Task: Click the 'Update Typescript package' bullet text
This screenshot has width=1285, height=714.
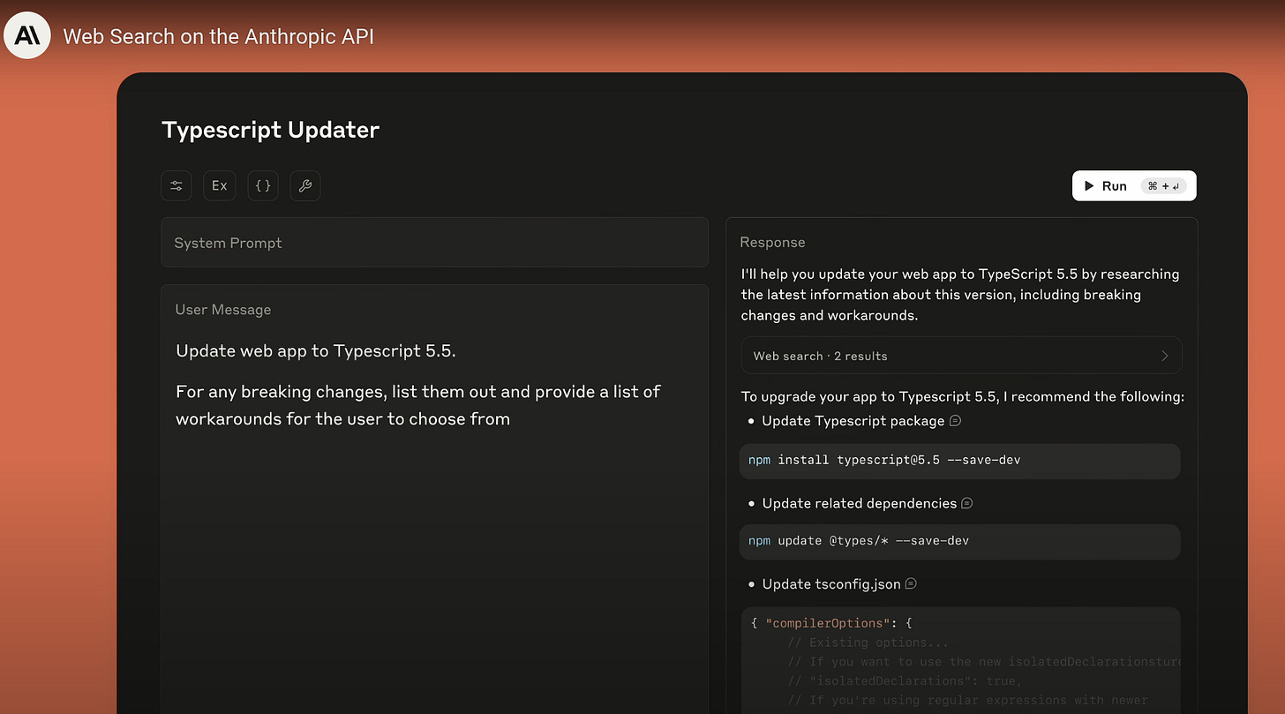Action: 853,421
